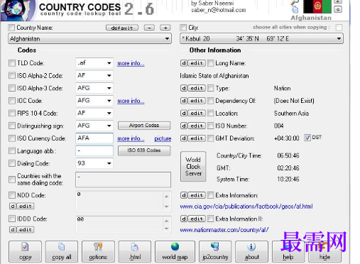Screen dimensions: 360x264
Task: Click the d button beside Dependency Of
Action: click(184, 101)
